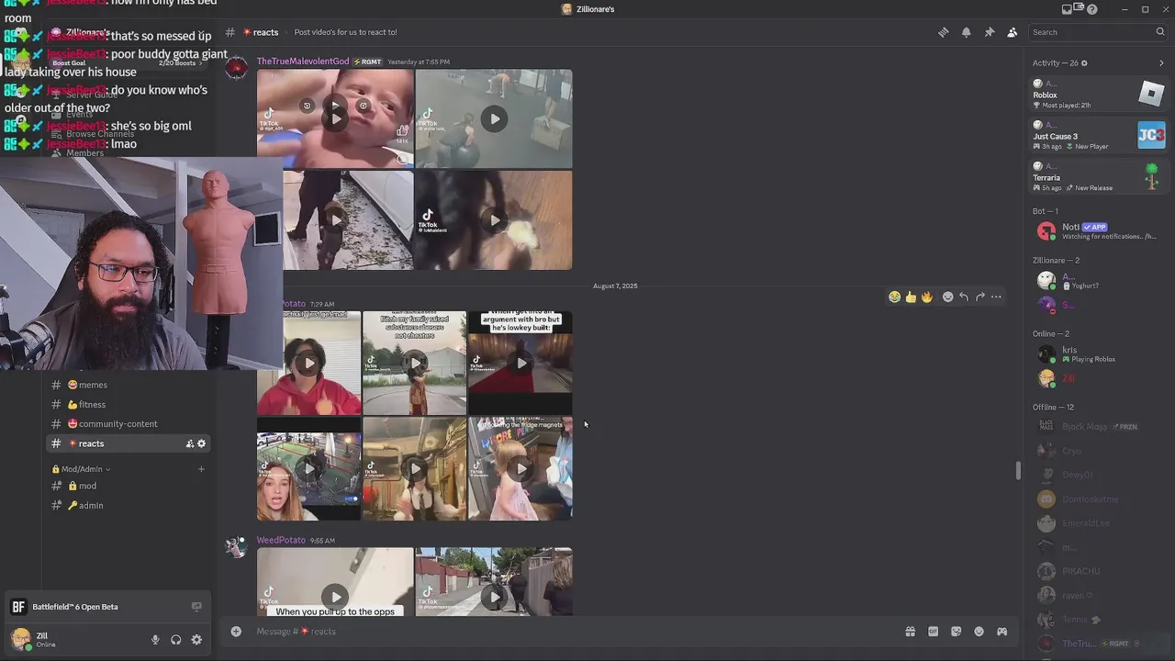Image resolution: width=1175 pixels, height=661 pixels.
Task: Open TheTrueMalevolentGod's username in chat
Action: [x=303, y=62]
